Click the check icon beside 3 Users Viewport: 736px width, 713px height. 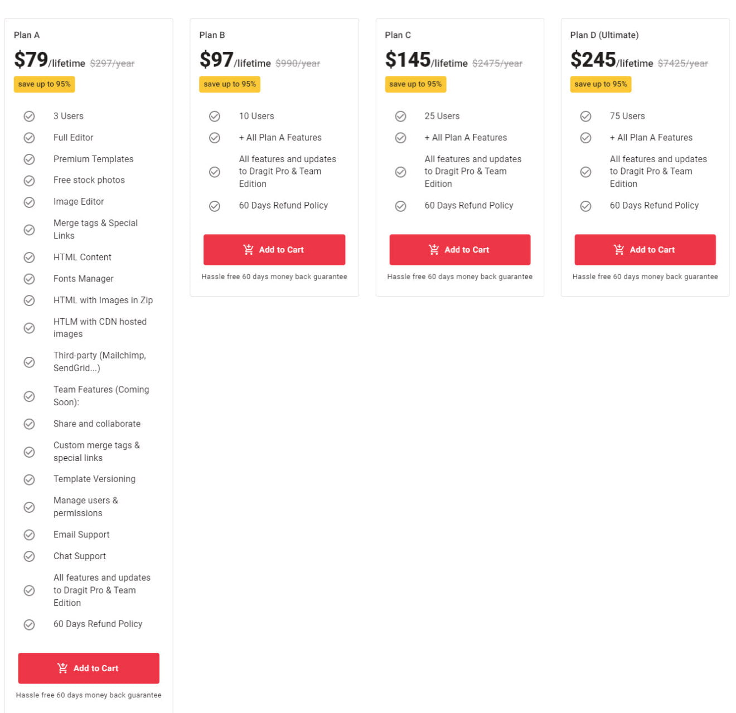pos(29,116)
